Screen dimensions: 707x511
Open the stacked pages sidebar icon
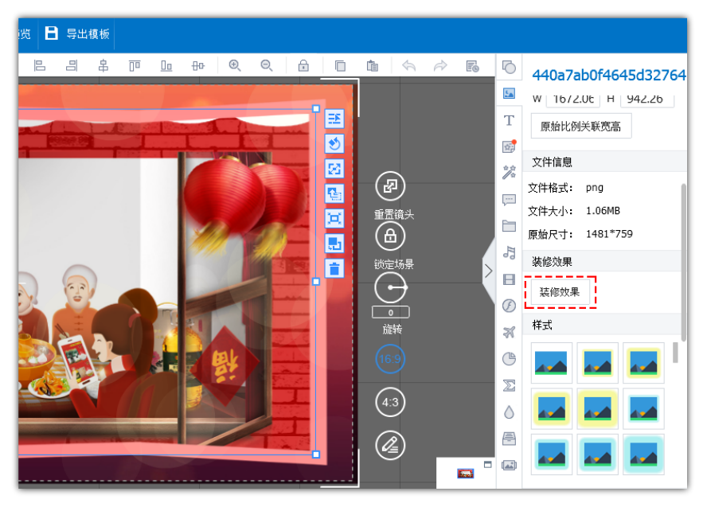pos(509,439)
